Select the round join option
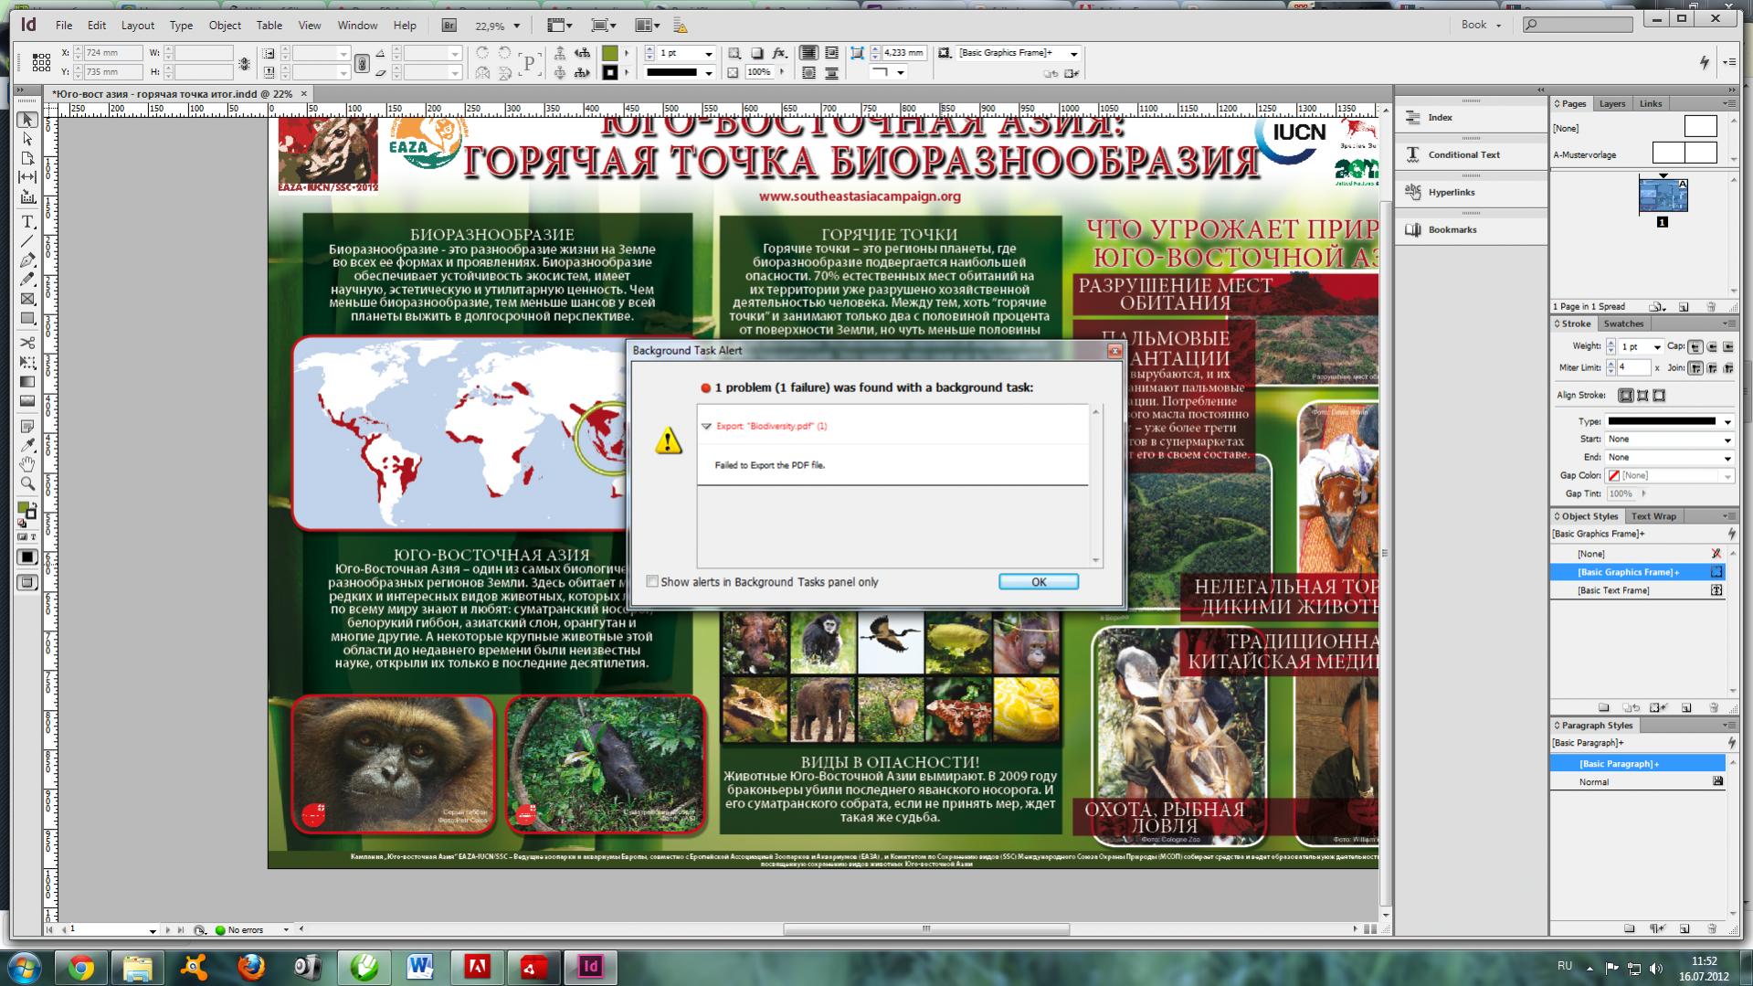 coord(1712,367)
